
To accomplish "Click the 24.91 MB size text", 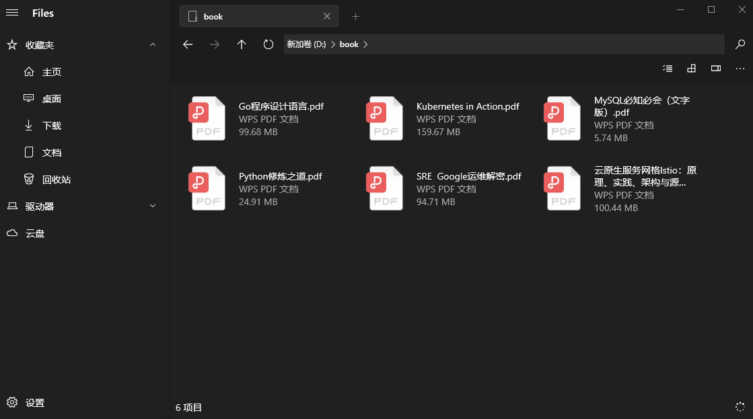I will [x=258, y=202].
